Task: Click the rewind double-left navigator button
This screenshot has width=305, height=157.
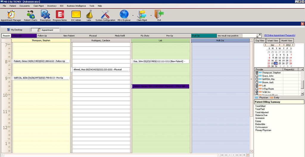Action: (x=226, y=155)
